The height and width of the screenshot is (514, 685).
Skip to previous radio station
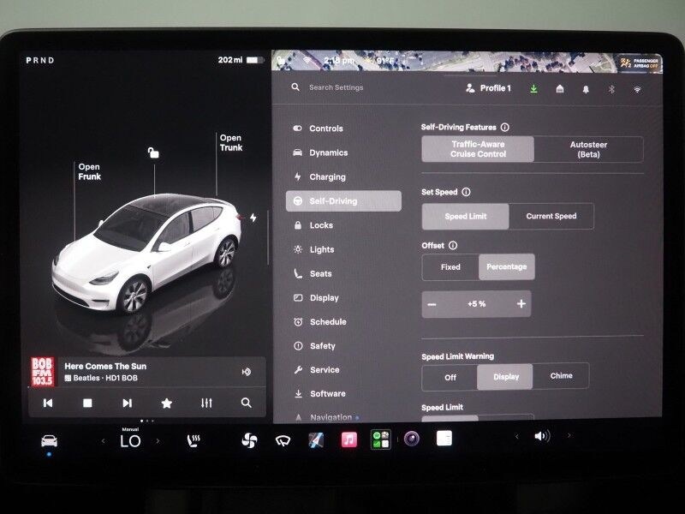(x=48, y=403)
